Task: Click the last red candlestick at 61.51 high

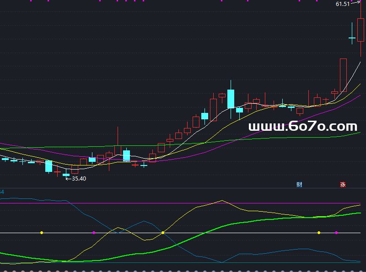Action: click(361, 30)
